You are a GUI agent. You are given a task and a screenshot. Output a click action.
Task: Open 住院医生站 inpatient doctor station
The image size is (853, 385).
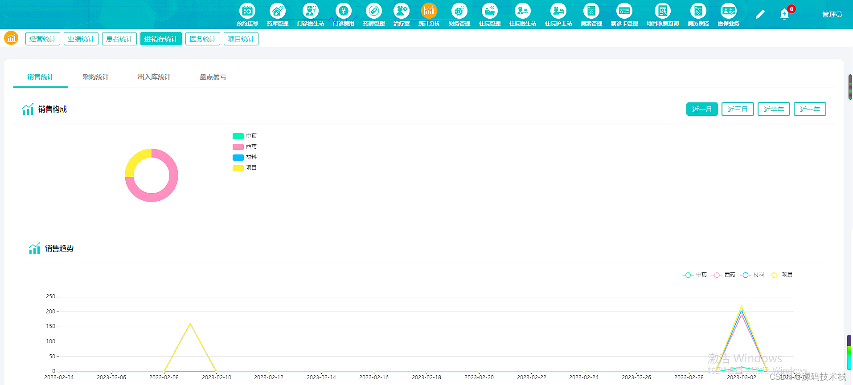(x=523, y=14)
